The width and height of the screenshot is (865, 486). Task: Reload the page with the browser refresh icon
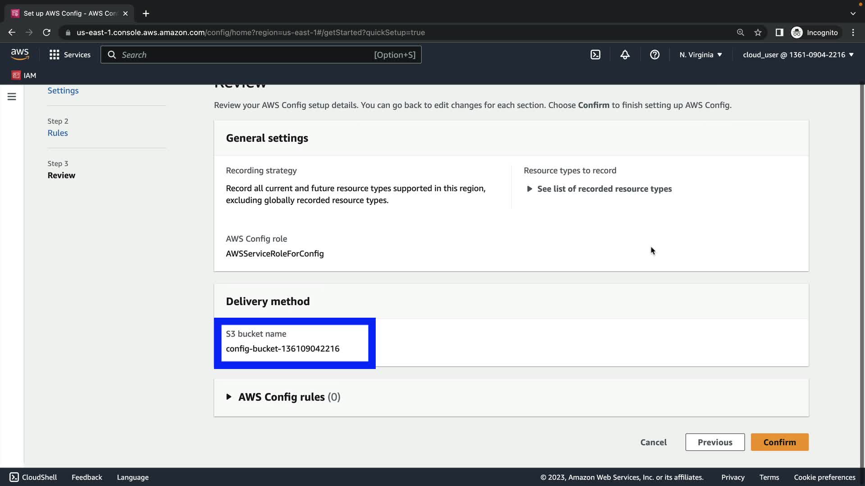point(46,32)
